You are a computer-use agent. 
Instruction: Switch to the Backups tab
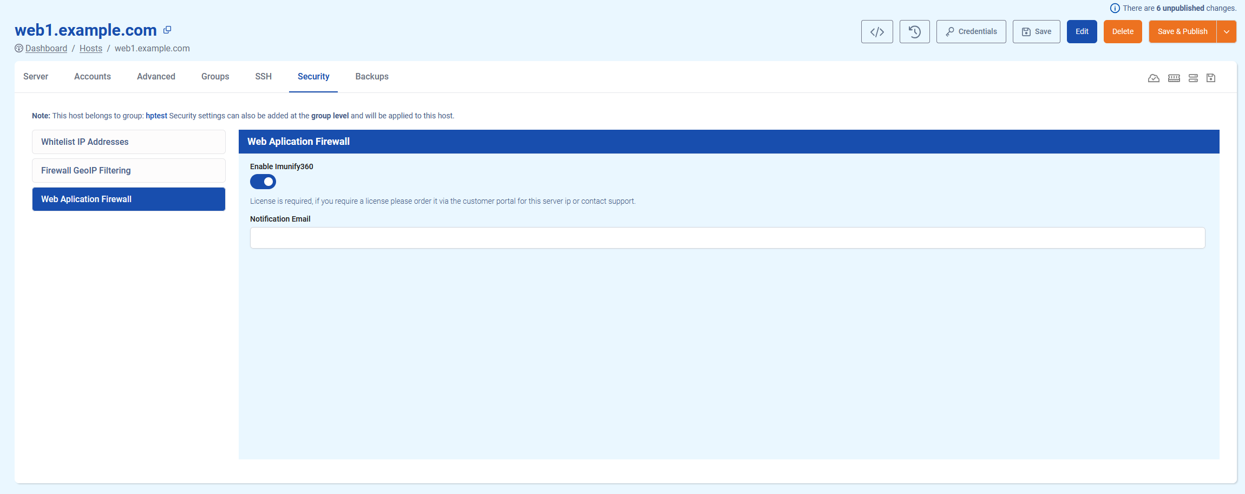pos(372,77)
